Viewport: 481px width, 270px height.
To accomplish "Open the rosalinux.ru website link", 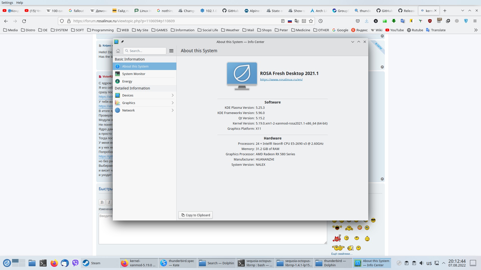I will tap(281, 79).
